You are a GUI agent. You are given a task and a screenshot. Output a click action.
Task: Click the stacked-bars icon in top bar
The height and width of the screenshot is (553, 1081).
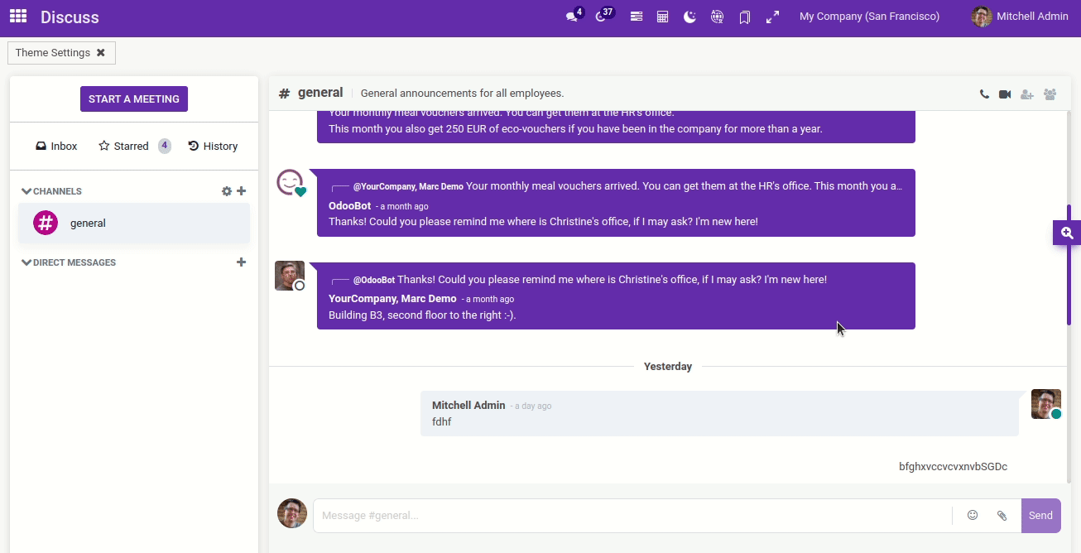click(637, 17)
